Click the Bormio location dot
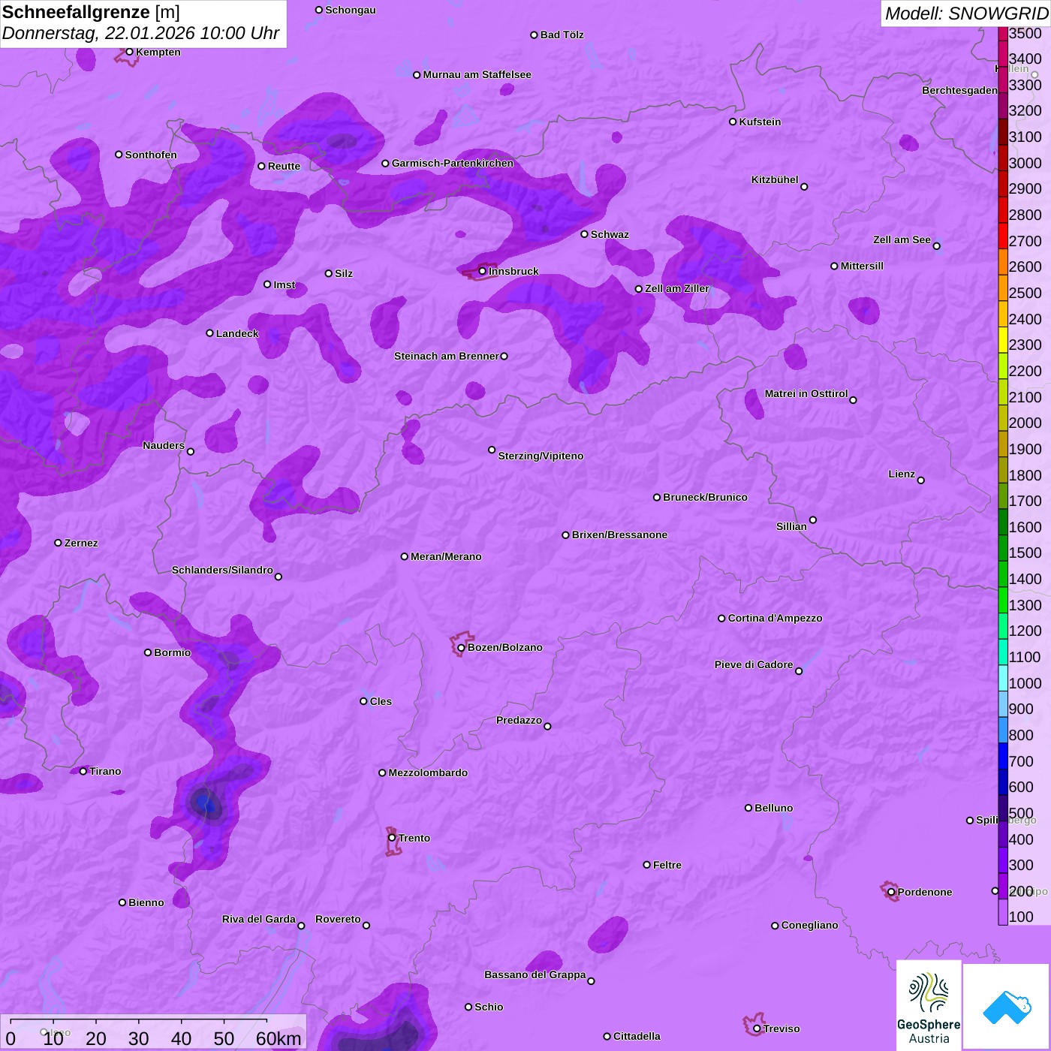The width and height of the screenshot is (1051, 1051). pos(148,652)
